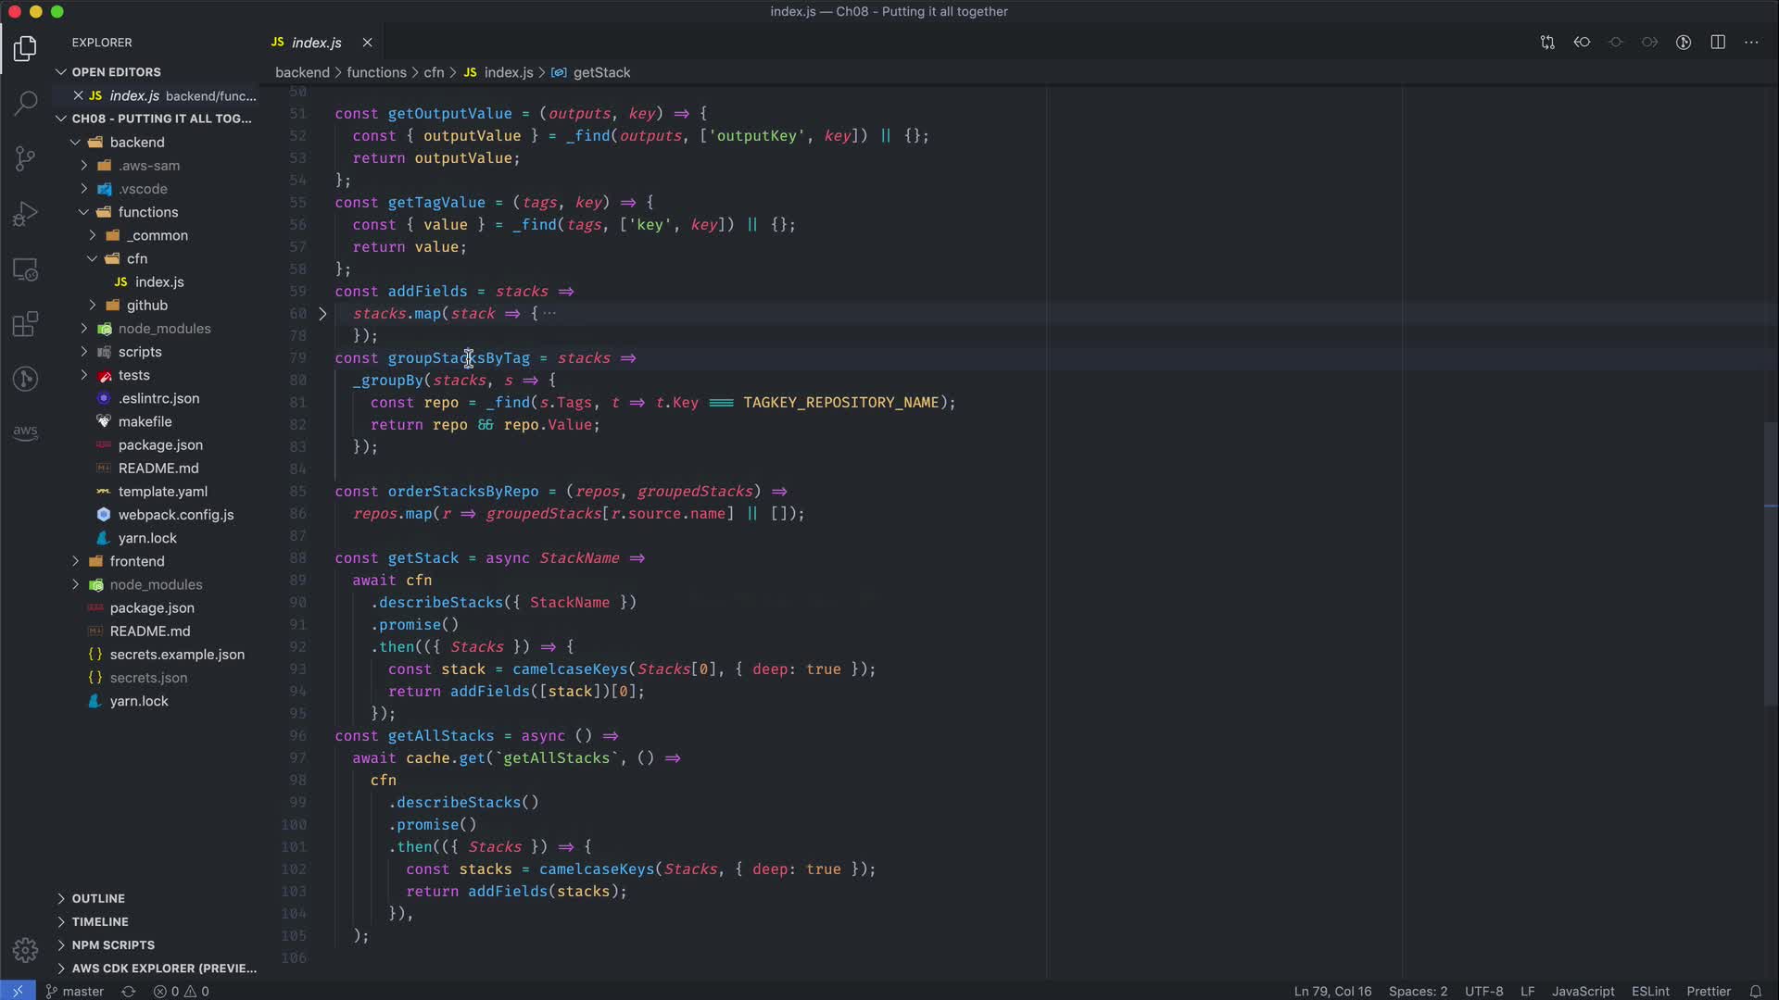Expand the frontend folder
This screenshot has height=1000, width=1779.
pyautogui.click(x=136, y=561)
